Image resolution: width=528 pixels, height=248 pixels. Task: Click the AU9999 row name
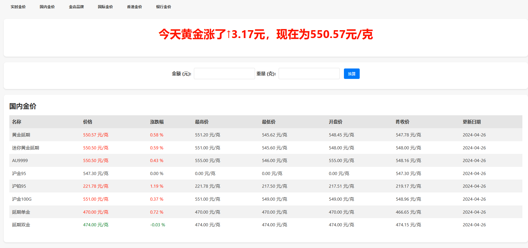point(20,161)
